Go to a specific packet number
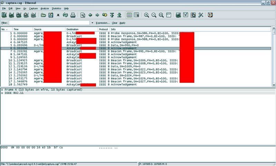The height and width of the screenshot is (166, 276). pos(105,15)
